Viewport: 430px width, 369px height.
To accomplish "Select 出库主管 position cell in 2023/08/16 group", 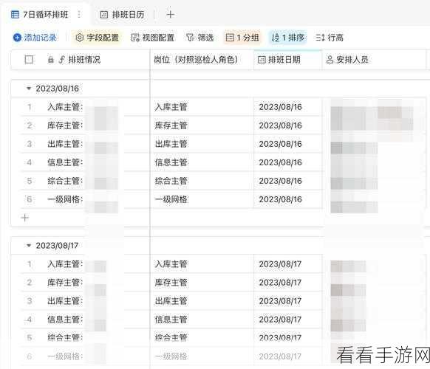I will [202, 144].
